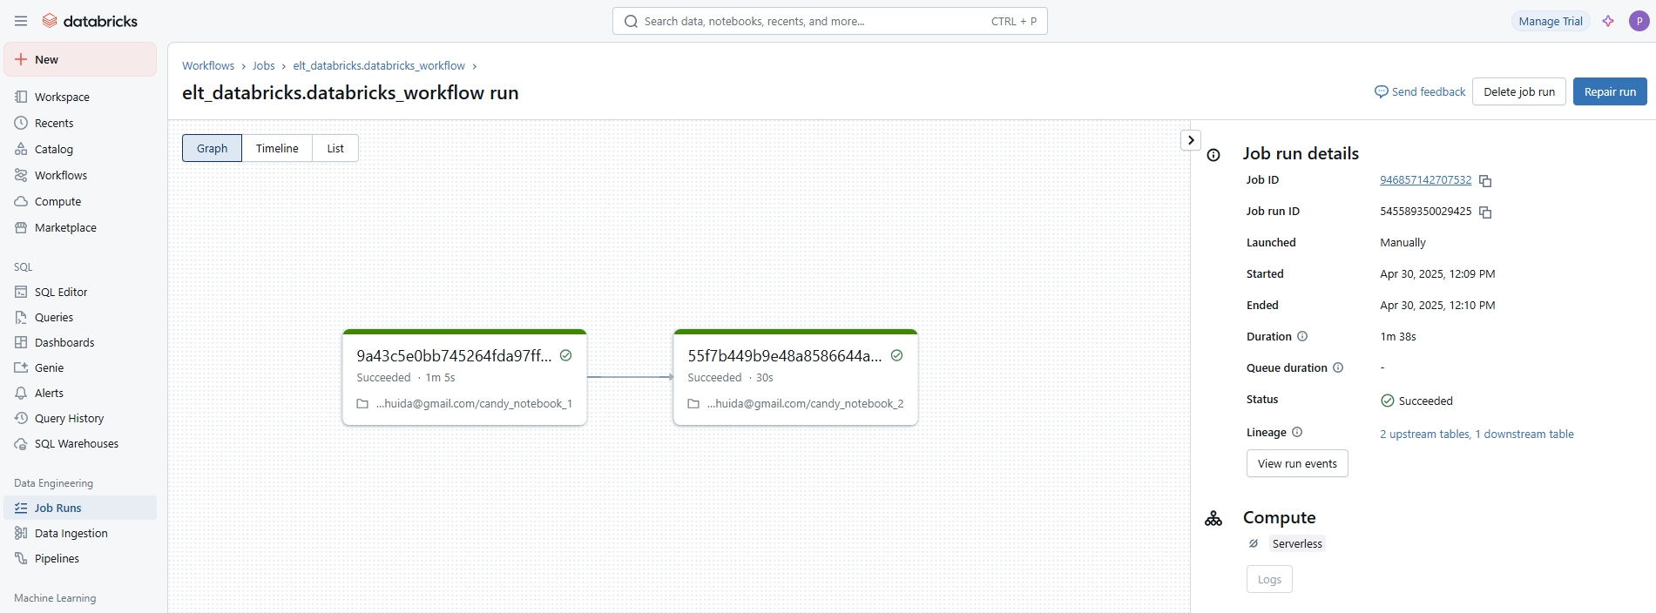The height and width of the screenshot is (613, 1656).
Task: Open SQL Editor in the sidebar
Action: point(80,292)
